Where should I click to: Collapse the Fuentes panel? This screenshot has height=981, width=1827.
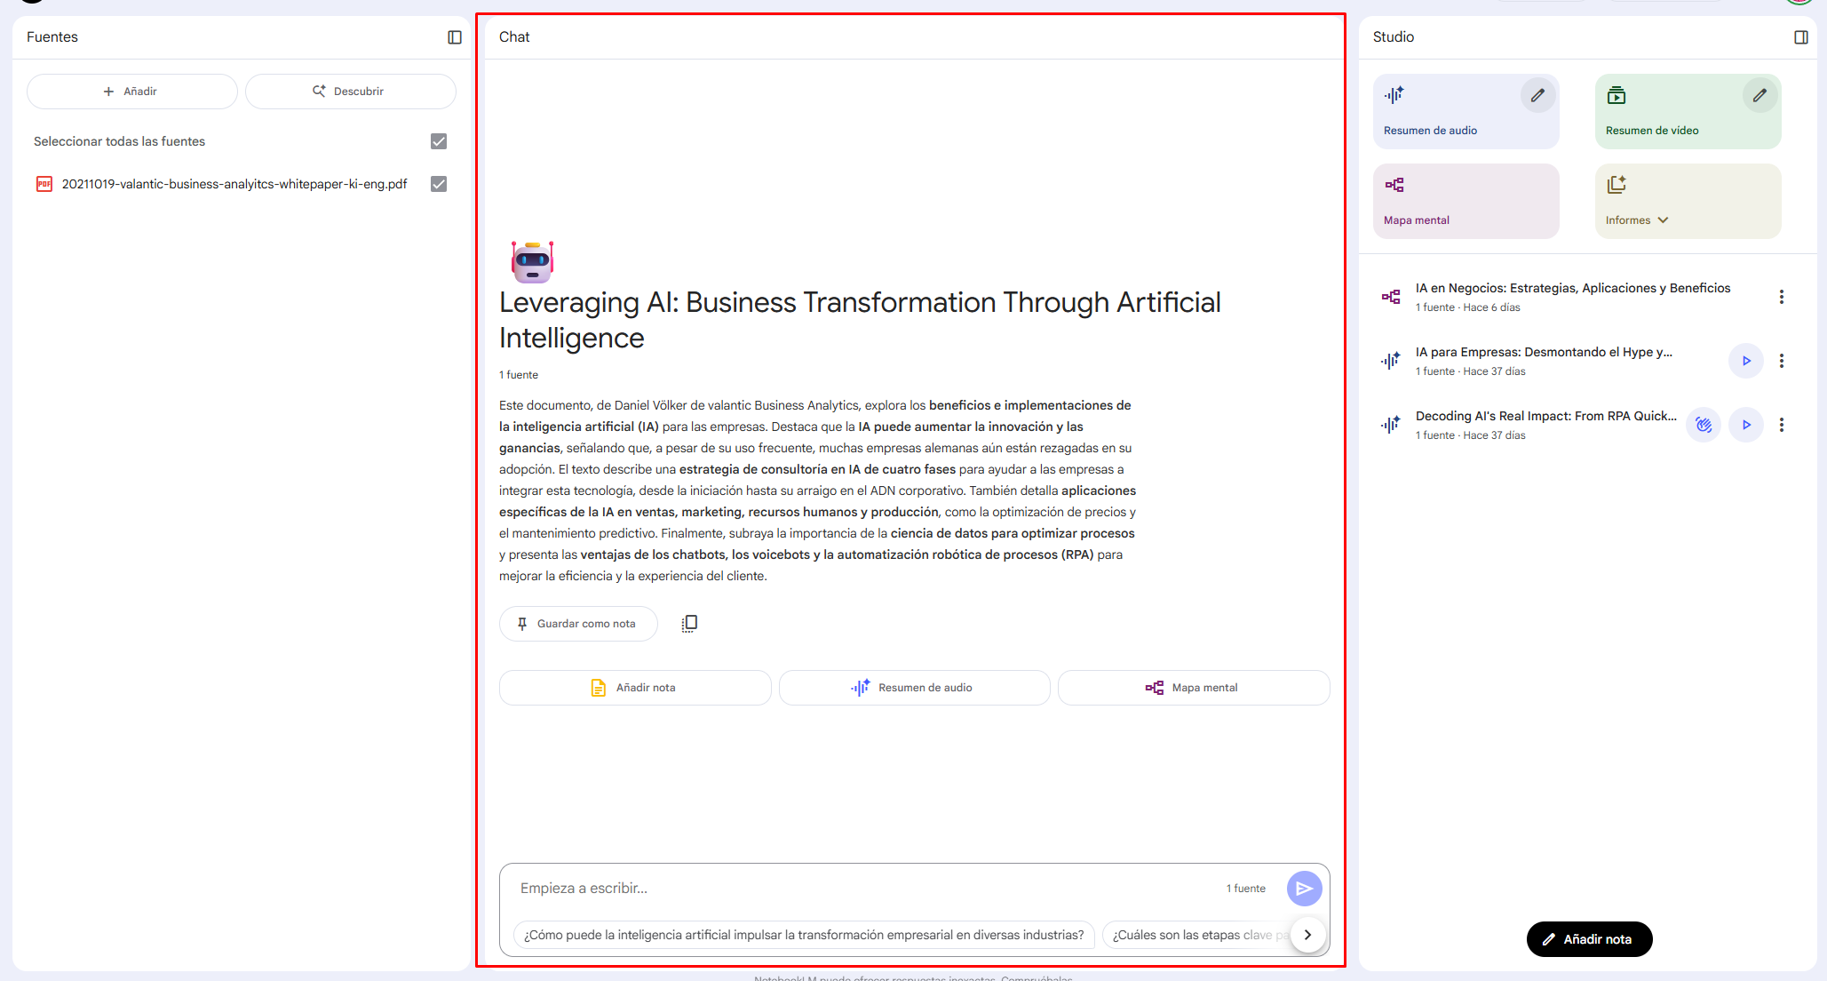455,37
